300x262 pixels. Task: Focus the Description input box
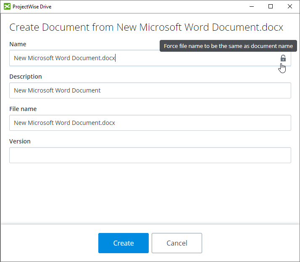[150, 90]
